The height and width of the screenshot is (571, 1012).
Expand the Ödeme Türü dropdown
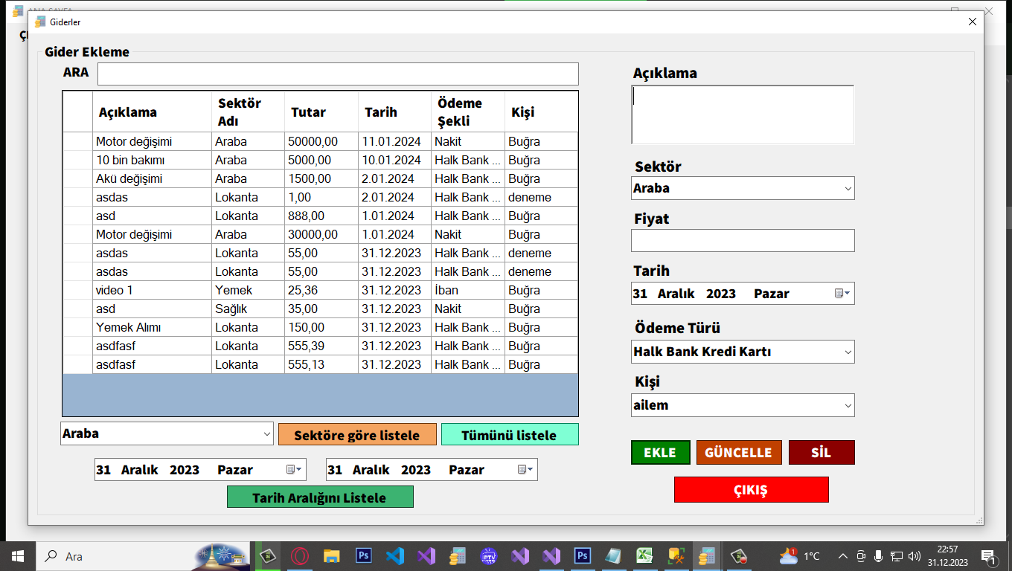[848, 352]
